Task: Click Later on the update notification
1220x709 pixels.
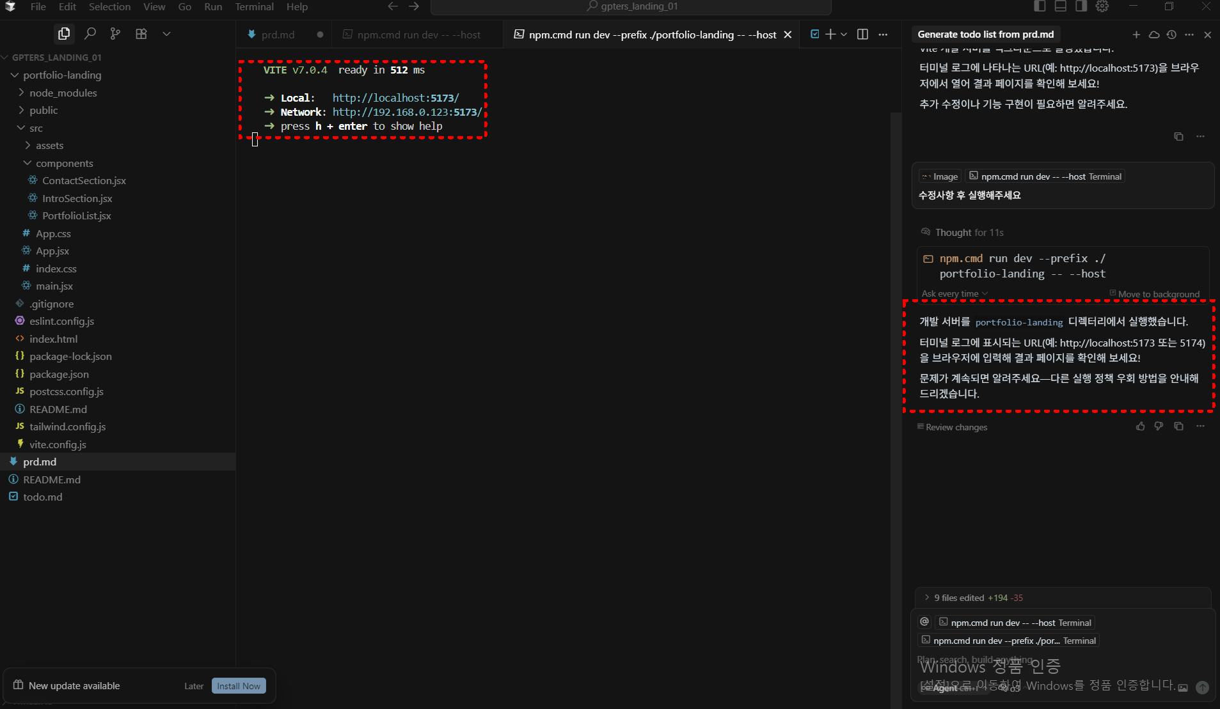Action: (x=194, y=686)
